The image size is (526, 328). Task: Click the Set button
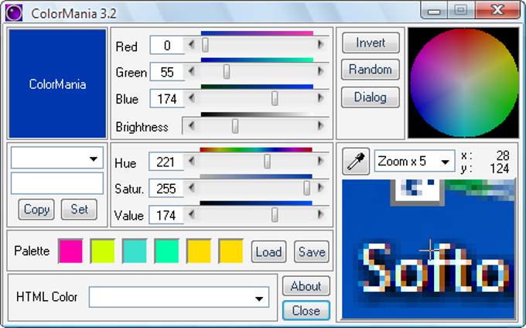point(79,210)
